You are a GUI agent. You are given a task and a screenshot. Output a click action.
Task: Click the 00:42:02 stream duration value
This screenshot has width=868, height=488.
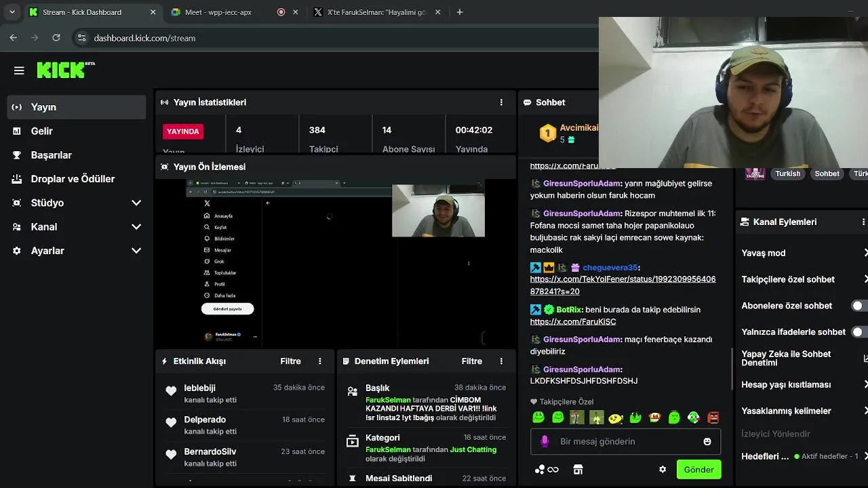click(474, 130)
